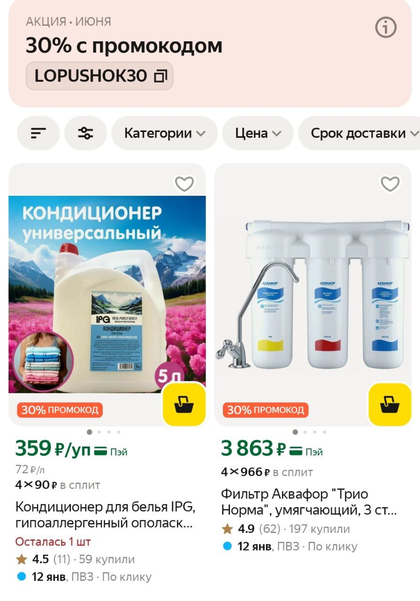The width and height of the screenshot is (420, 601).
Task: Toggle favorite heart on conditioner
Action: point(184,184)
